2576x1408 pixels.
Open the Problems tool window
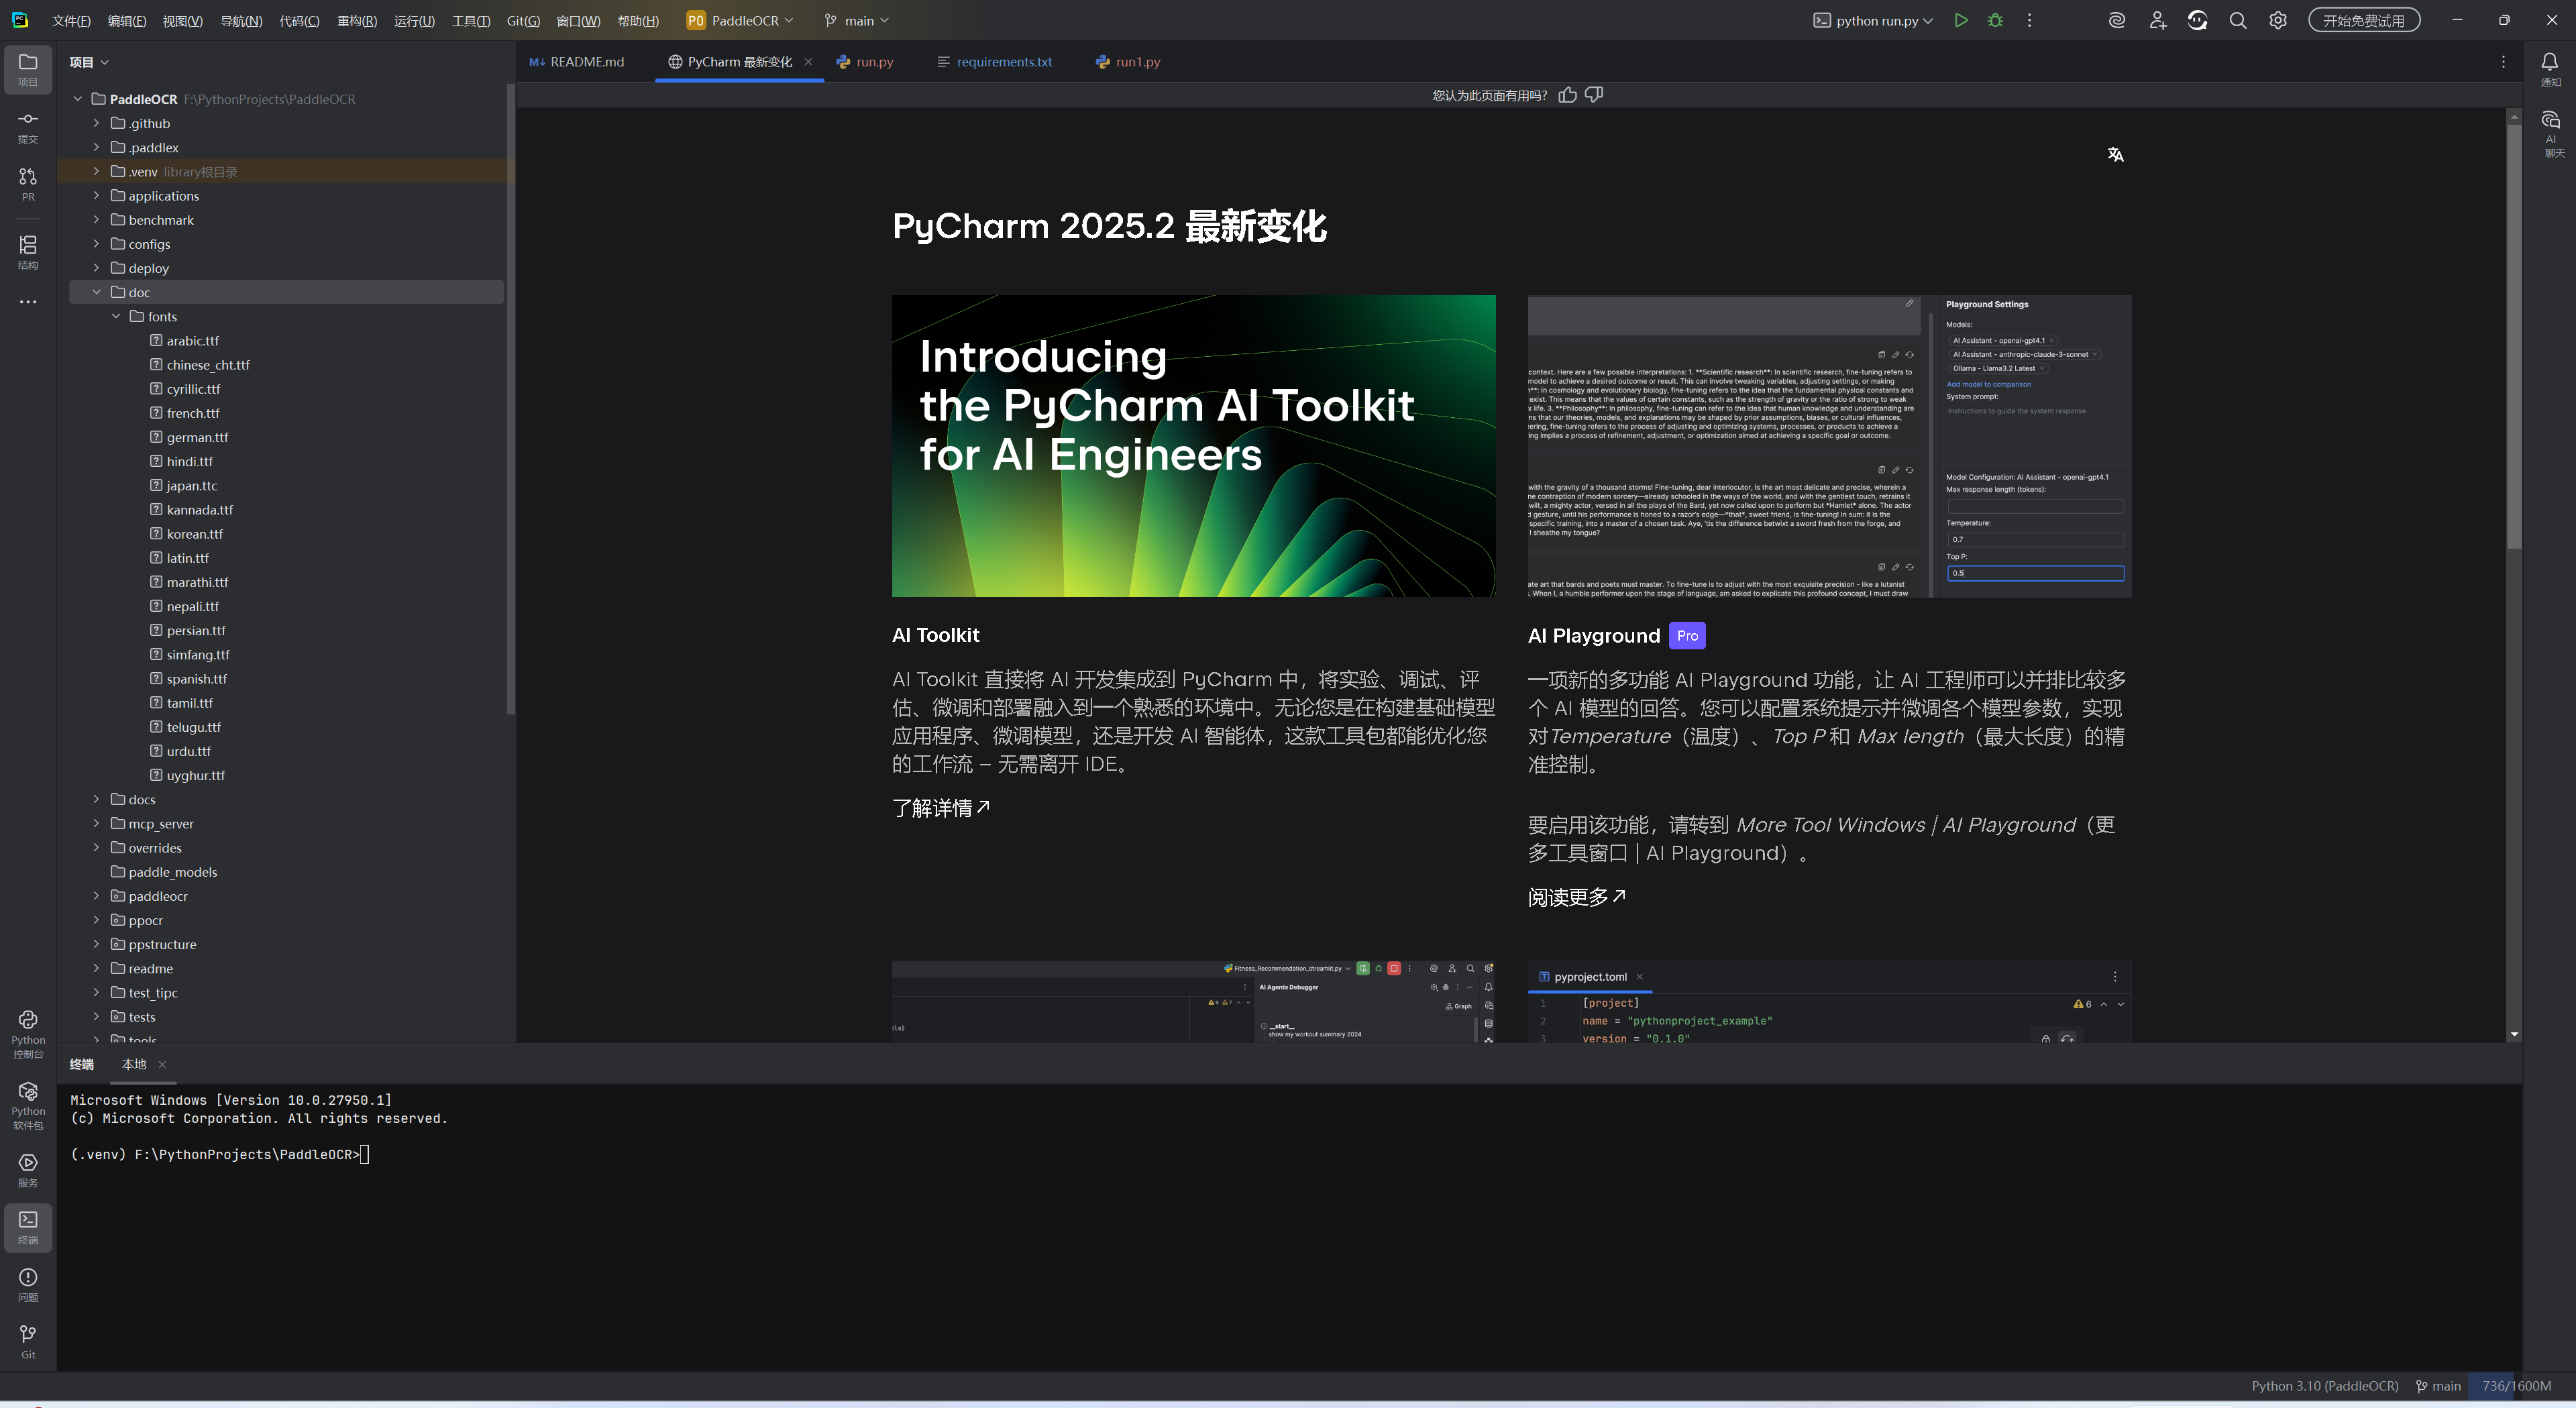click(28, 1285)
